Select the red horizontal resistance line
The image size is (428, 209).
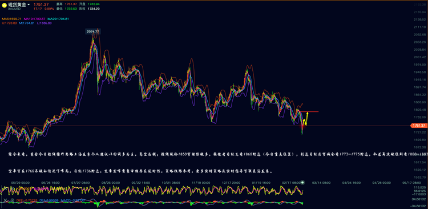[309, 112]
